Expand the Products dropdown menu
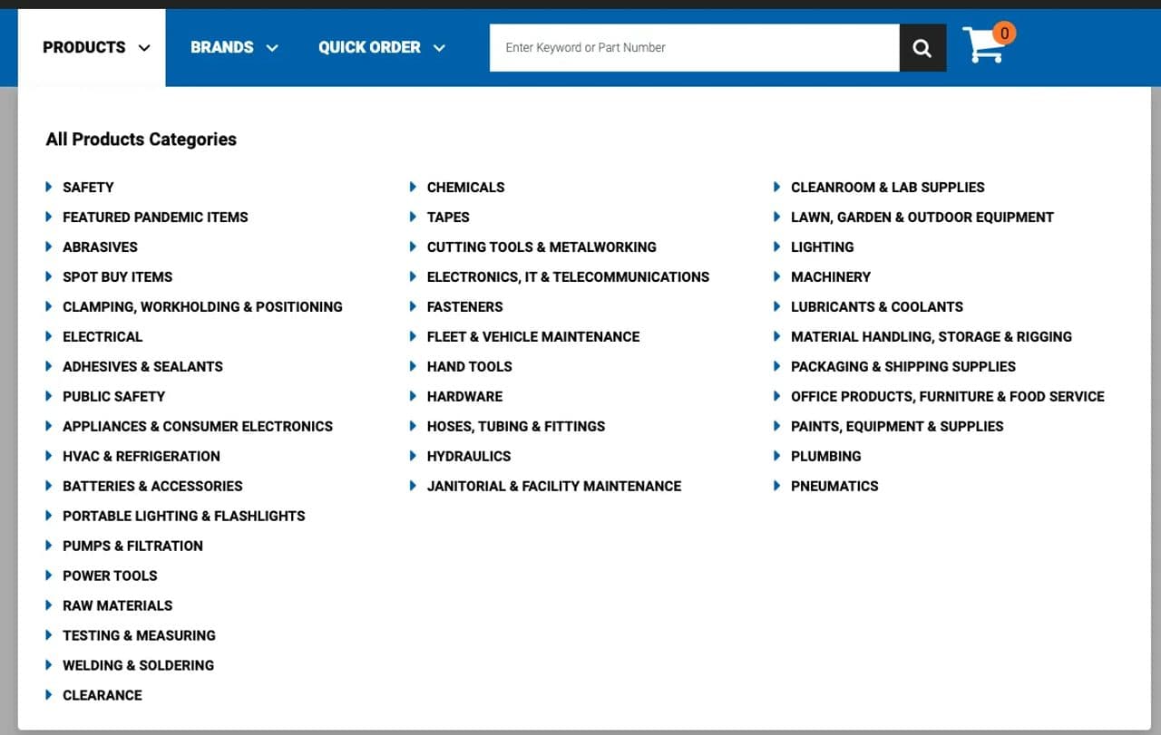The height and width of the screenshot is (735, 1161). 96,48
